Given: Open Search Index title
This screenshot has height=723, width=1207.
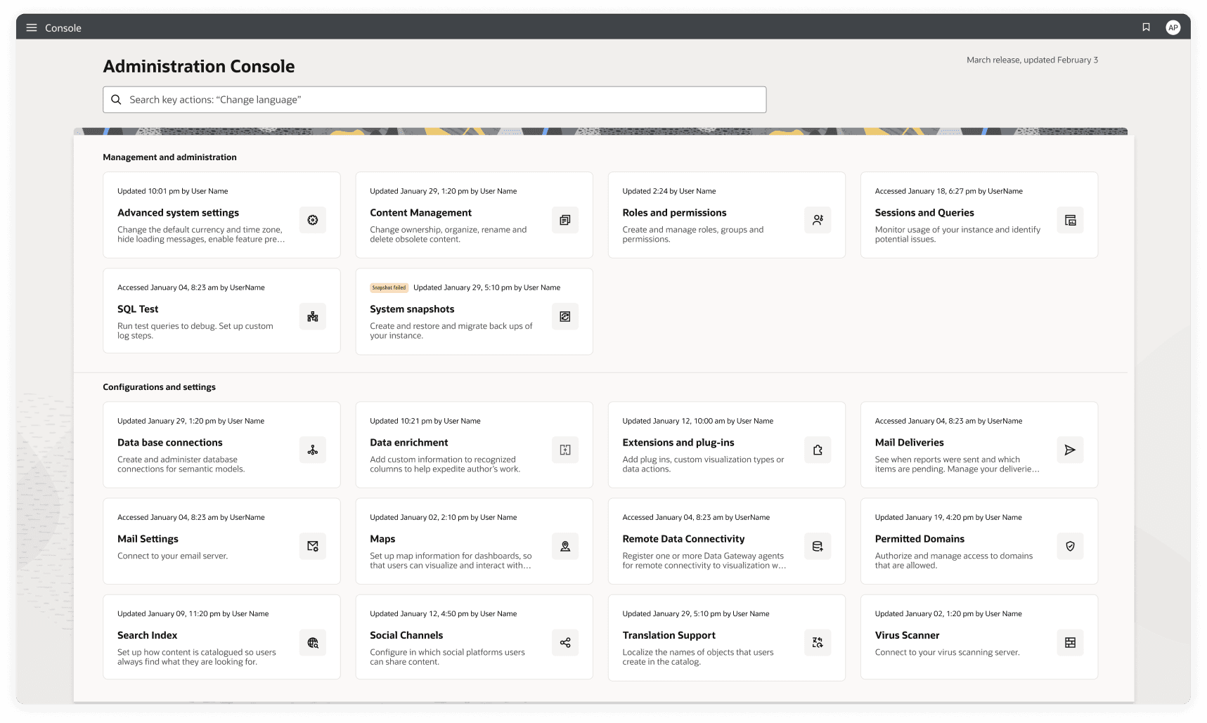Looking at the screenshot, I should 147,635.
